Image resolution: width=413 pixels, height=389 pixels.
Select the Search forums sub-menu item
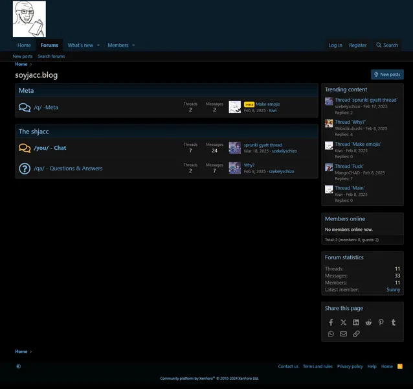click(51, 56)
